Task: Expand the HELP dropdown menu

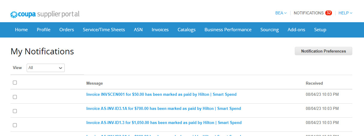Action: point(345,13)
